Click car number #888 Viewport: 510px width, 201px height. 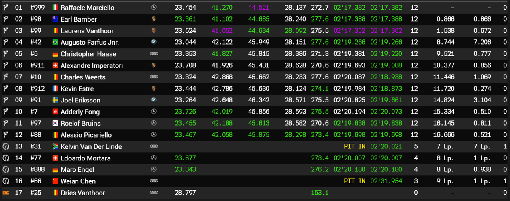pos(38,170)
